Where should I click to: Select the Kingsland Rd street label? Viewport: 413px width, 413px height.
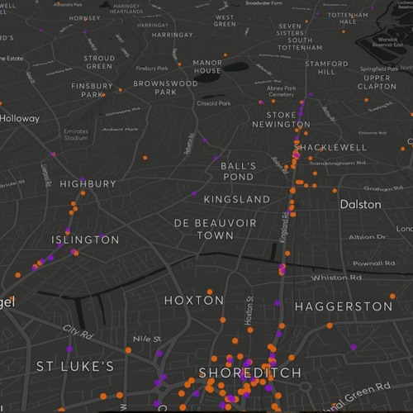click(x=284, y=227)
